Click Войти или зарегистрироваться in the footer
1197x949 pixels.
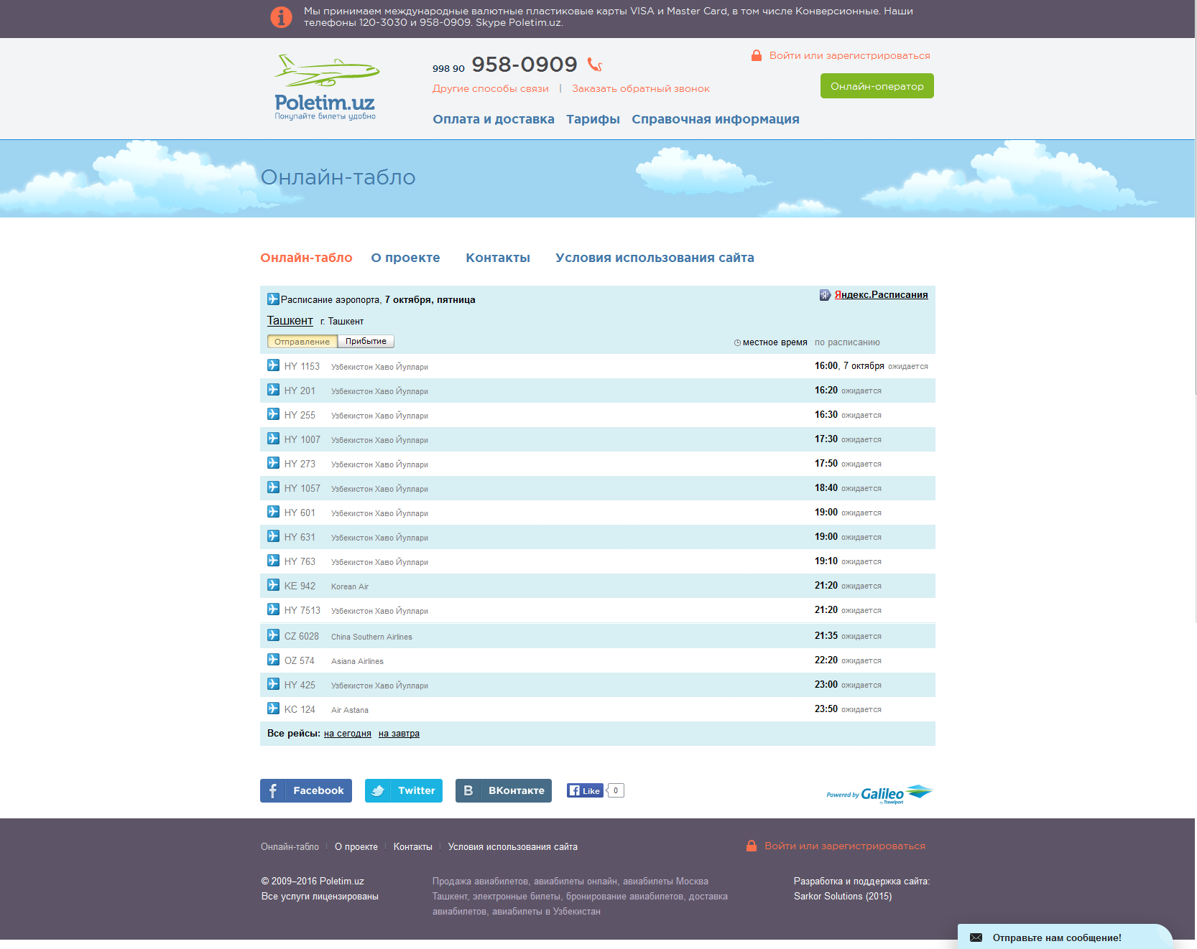[845, 846]
